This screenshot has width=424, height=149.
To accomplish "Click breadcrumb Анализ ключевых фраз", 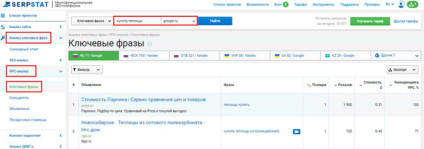I will (x=88, y=35).
